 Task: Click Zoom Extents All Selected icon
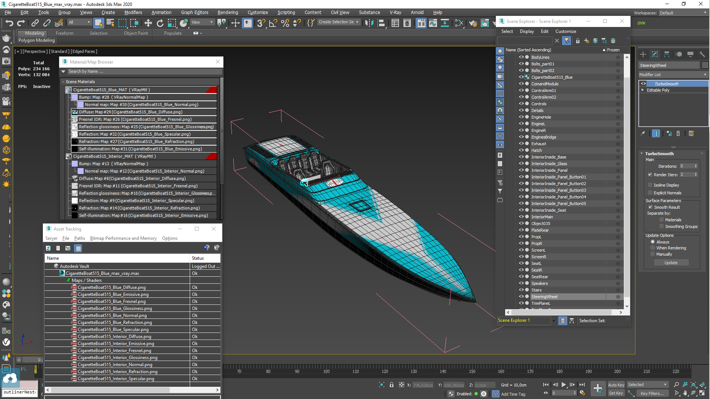pos(701,385)
